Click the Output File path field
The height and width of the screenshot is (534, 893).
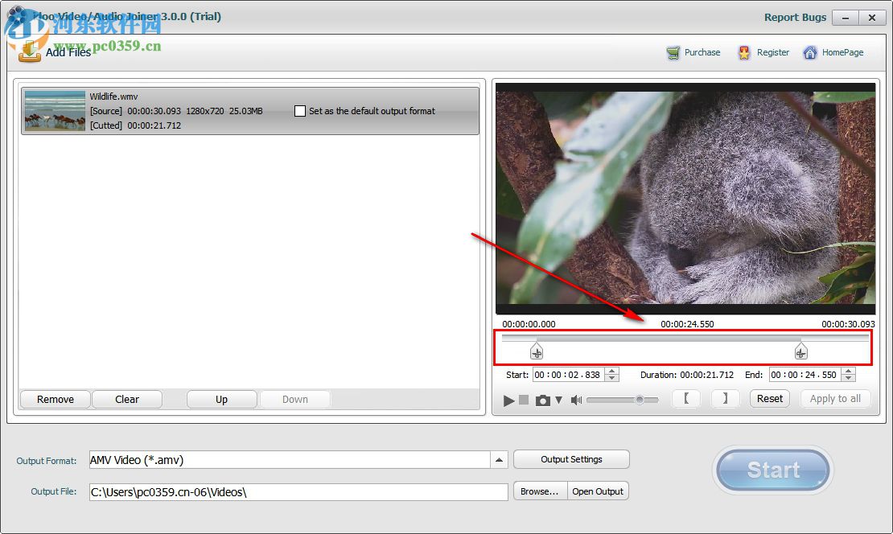pyautogui.click(x=298, y=492)
